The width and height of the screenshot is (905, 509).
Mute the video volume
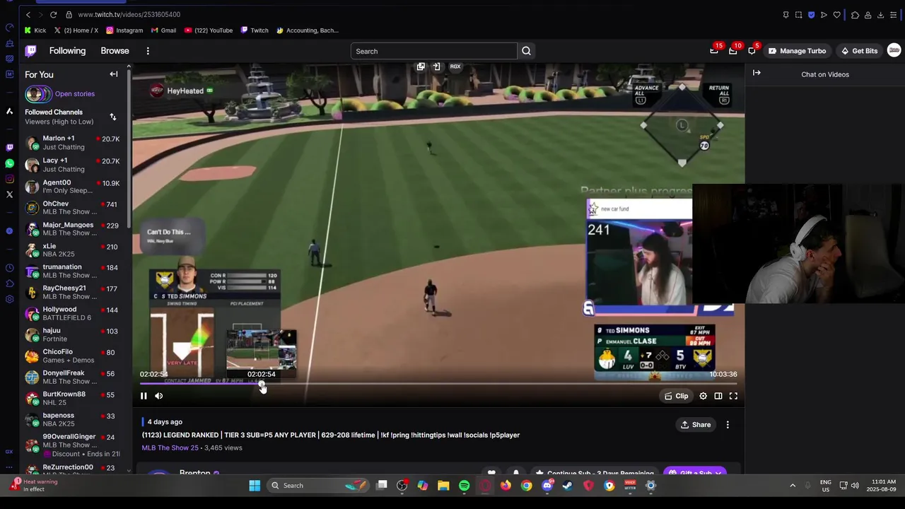pos(159,396)
